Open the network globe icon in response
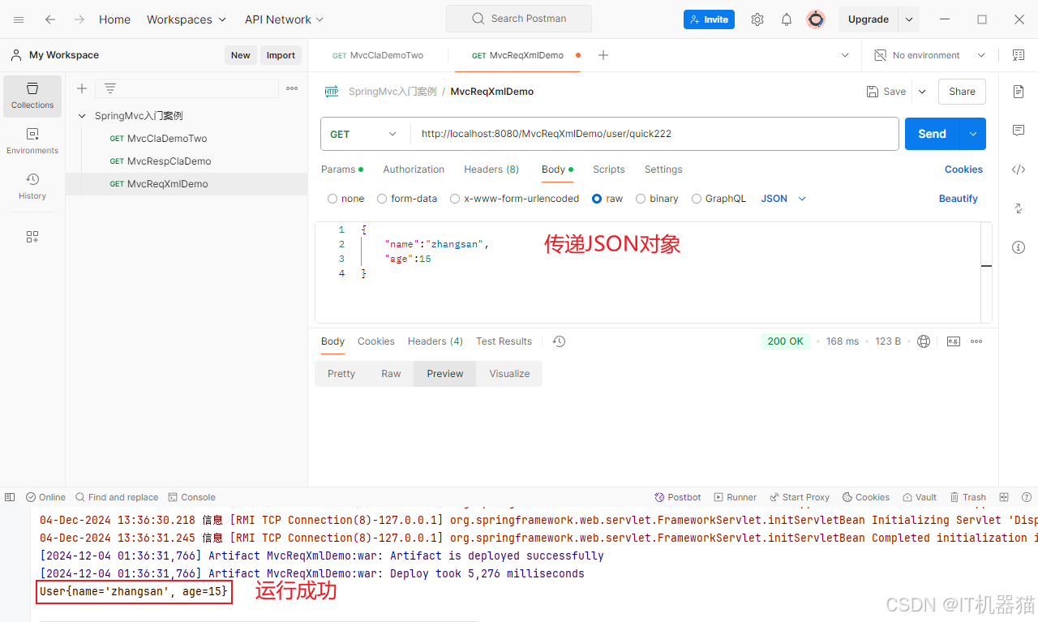 [924, 341]
